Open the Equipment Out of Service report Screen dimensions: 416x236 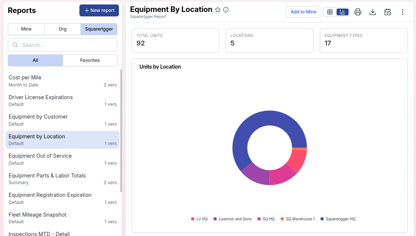(x=63, y=159)
